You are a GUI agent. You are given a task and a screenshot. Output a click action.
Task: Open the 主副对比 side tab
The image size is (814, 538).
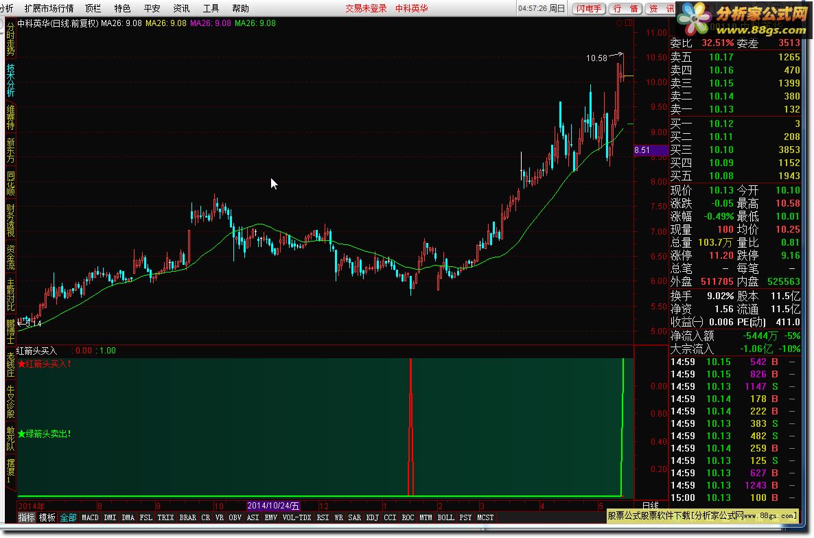[x=10, y=294]
